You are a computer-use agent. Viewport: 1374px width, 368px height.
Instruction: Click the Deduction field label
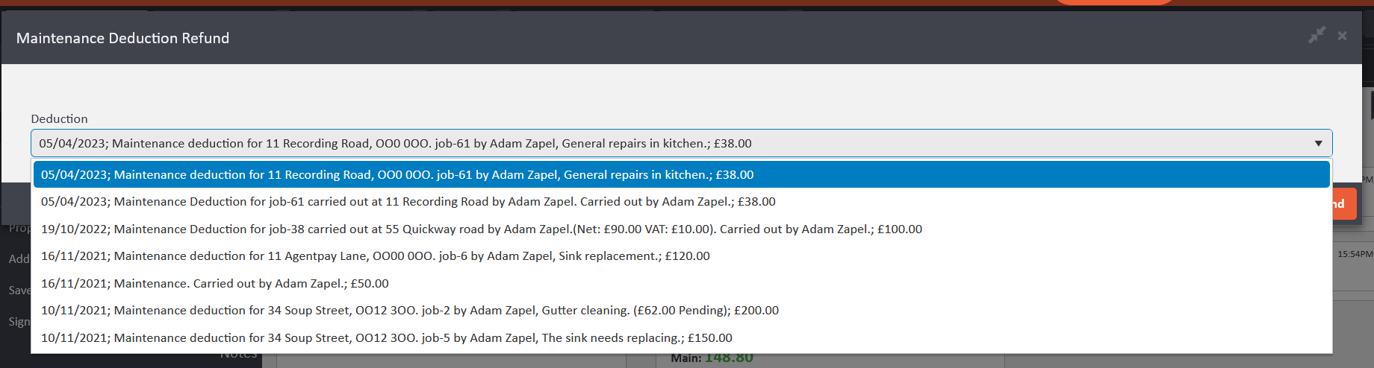tap(59, 119)
